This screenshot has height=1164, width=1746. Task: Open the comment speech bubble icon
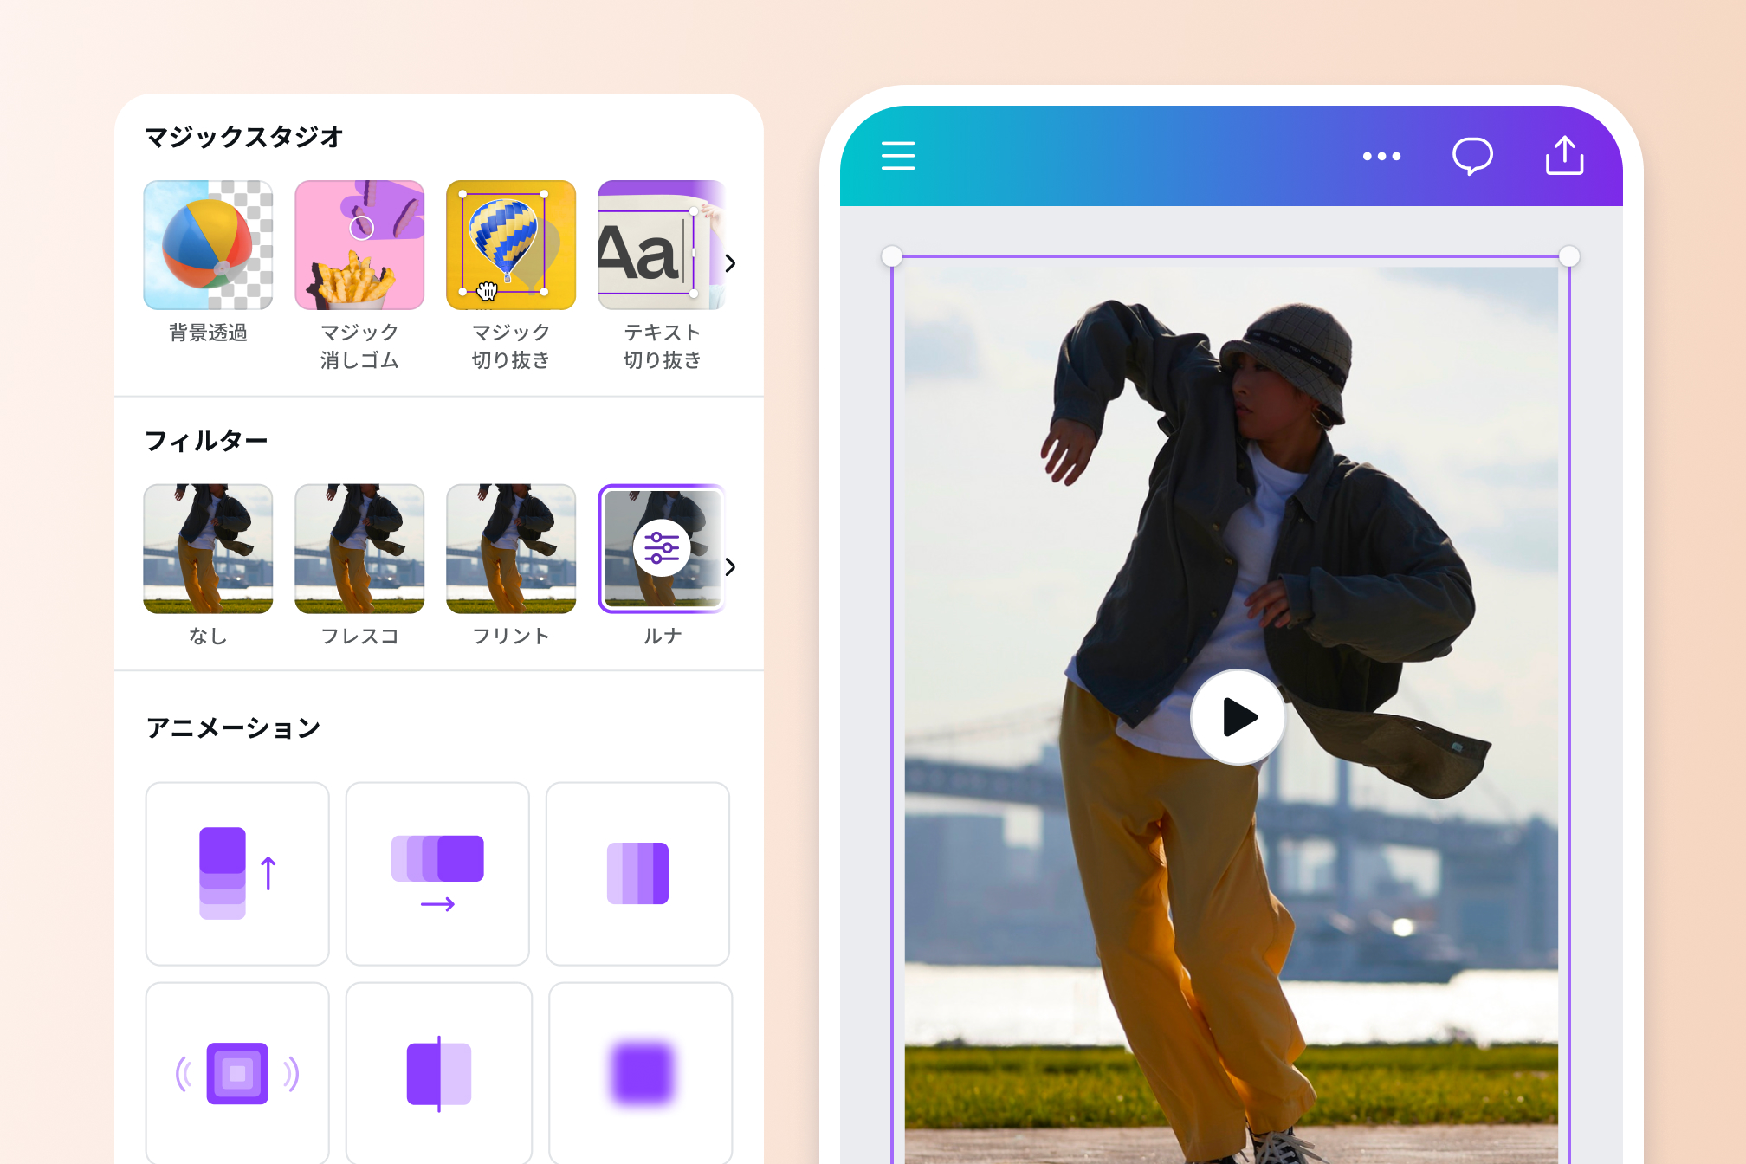tap(1472, 156)
